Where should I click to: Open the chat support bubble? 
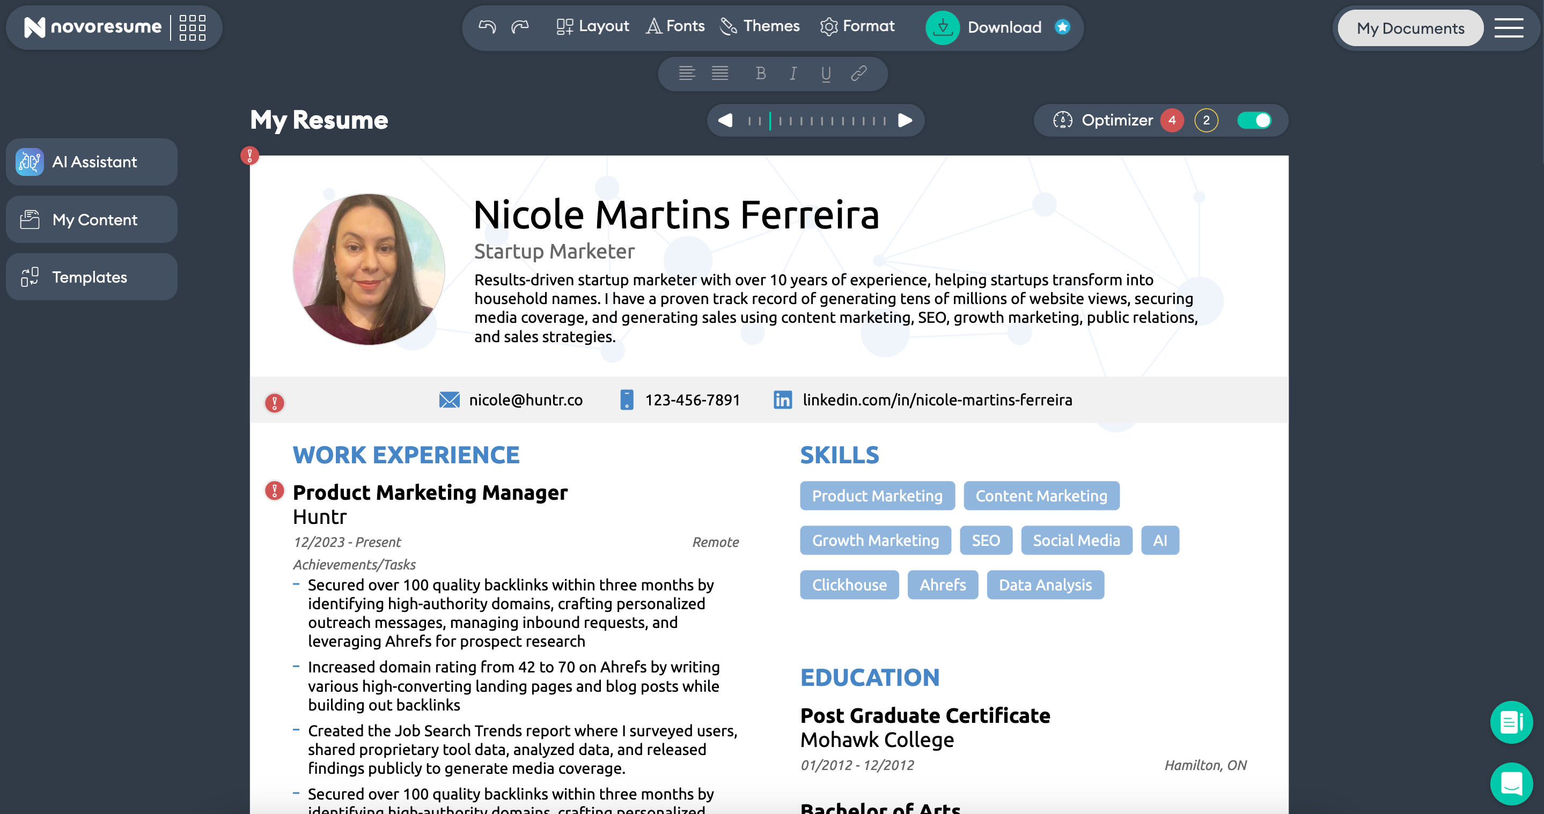pos(1511,783)
